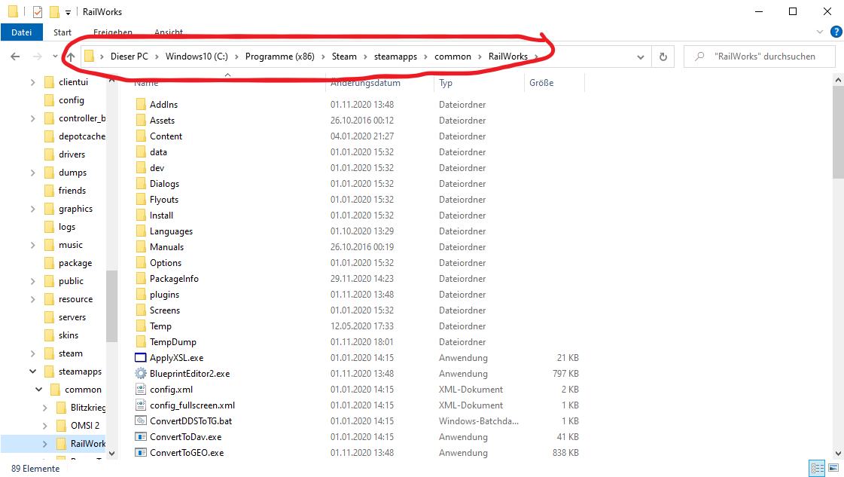Switch to the Start ribbon tab
Screen dimensions: 844x477
[x=62, y=32]
